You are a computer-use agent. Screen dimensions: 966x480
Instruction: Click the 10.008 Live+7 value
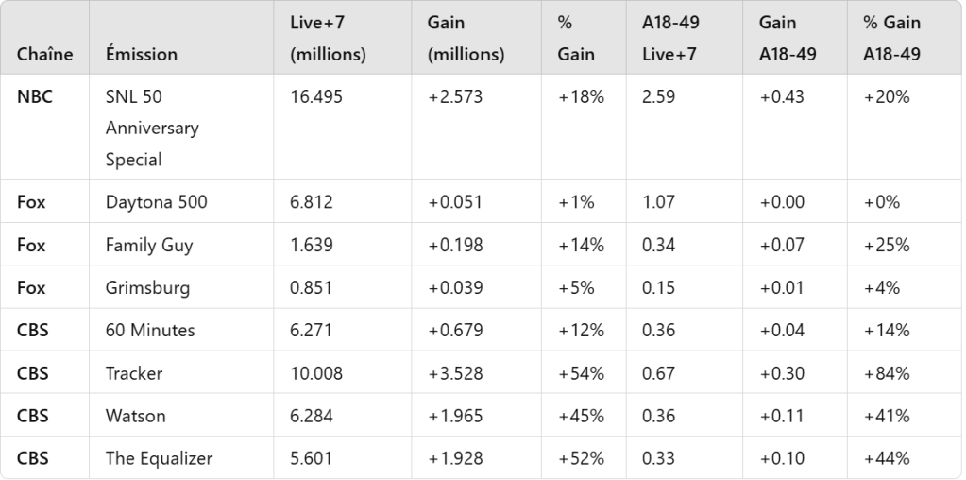click(316, 373)
